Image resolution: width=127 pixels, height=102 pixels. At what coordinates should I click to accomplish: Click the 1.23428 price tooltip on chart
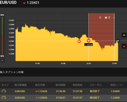pos(89,45)
